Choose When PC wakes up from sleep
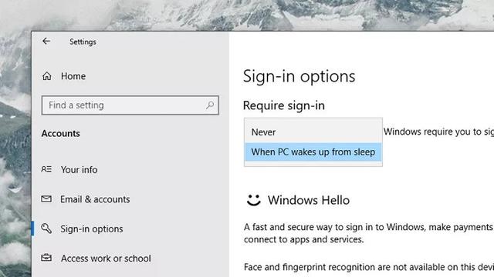 point(313,152)
